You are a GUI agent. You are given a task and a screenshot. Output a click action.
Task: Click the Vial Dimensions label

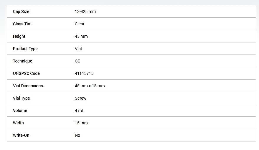[x=28, y=86]
